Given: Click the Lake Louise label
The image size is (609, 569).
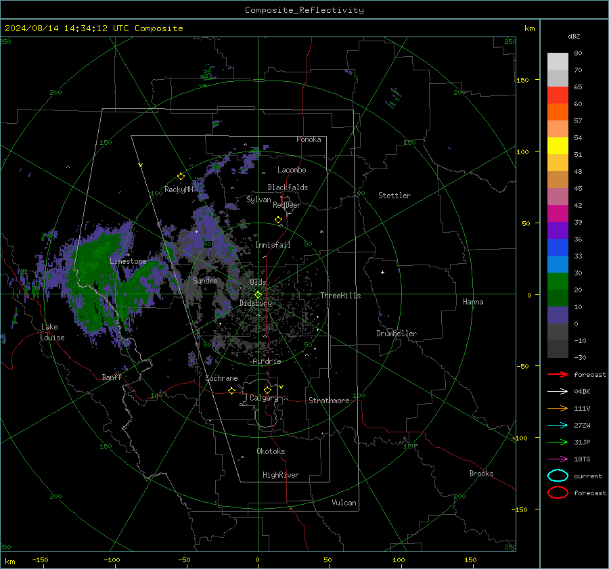Looking at the screenshot, I should [53, 332].
